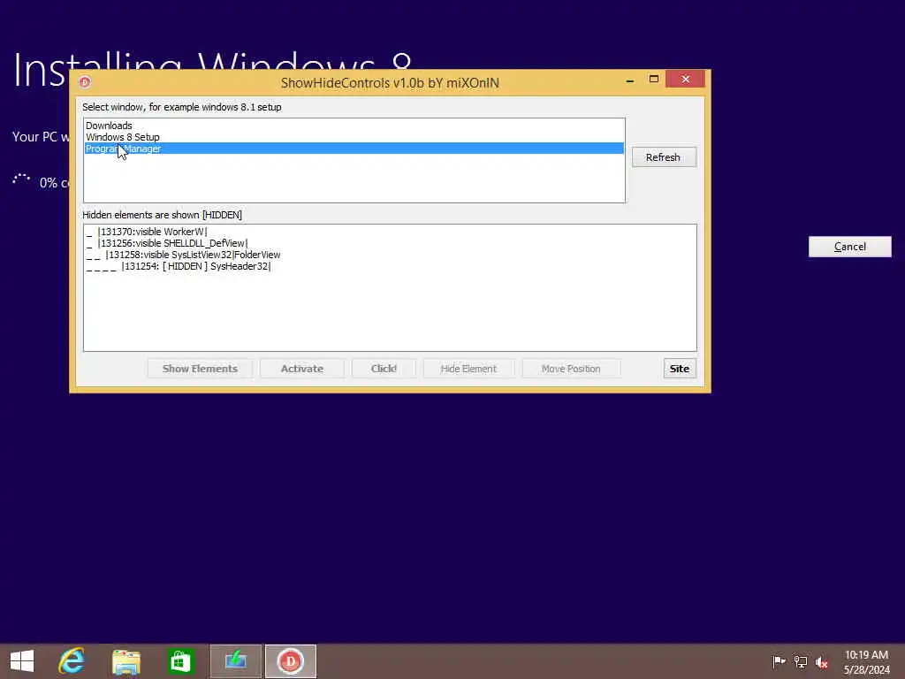Maximize the ShowHideControls window
Screen dimensions: 905x679
pyautogui.click(x=653, y=79)
